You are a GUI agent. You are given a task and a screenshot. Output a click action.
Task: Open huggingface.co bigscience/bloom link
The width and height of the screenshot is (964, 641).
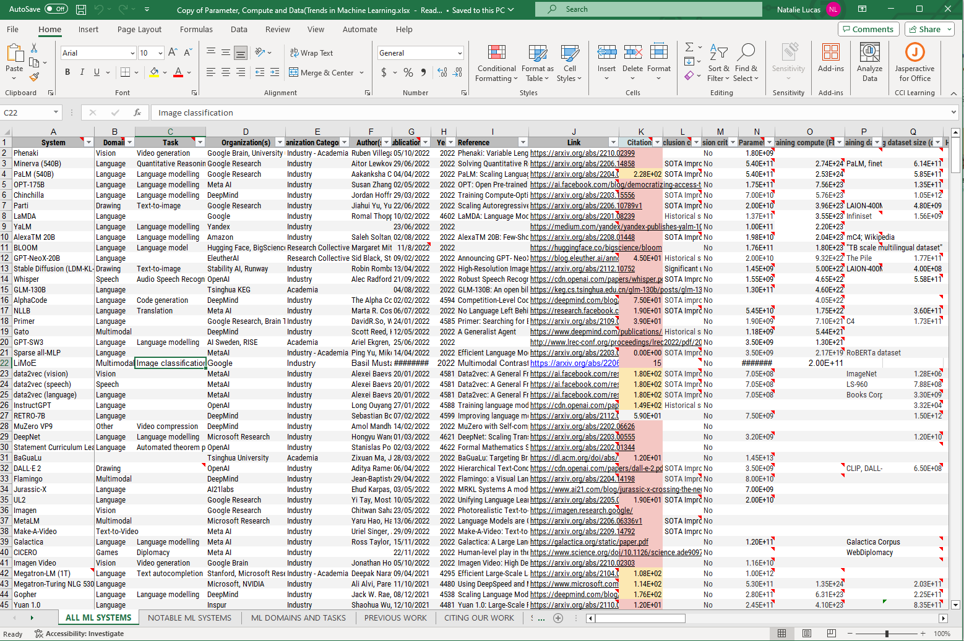pos(596,248)
